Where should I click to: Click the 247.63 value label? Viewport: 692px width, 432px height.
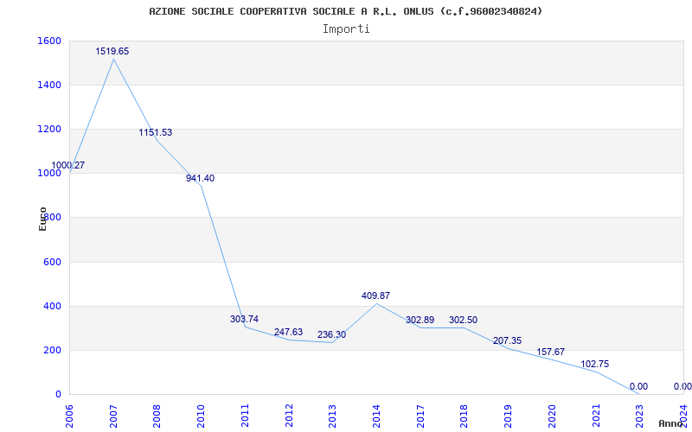[288, 333]
